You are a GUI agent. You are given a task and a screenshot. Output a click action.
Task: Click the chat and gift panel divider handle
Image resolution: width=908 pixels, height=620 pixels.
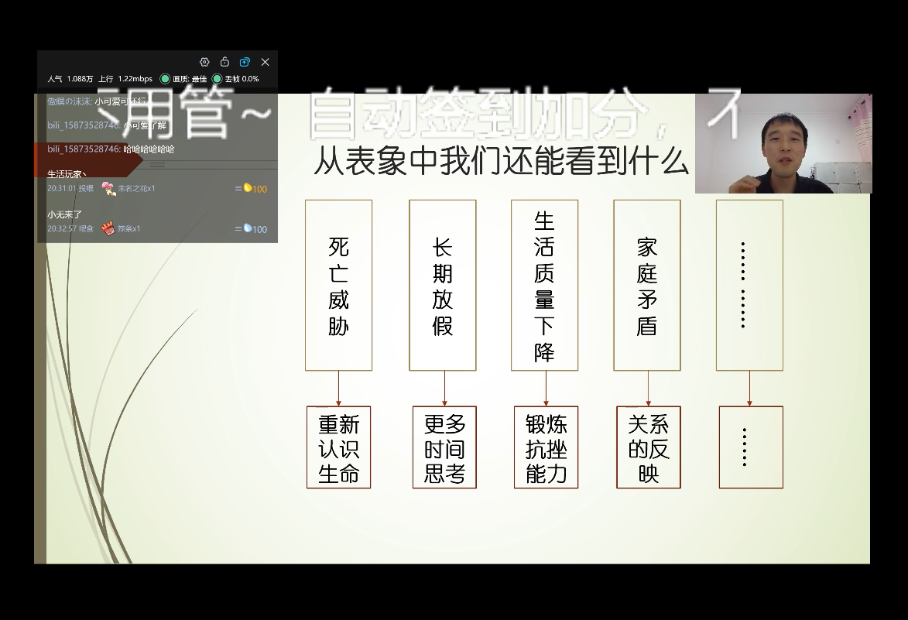(x=157, y=164)
